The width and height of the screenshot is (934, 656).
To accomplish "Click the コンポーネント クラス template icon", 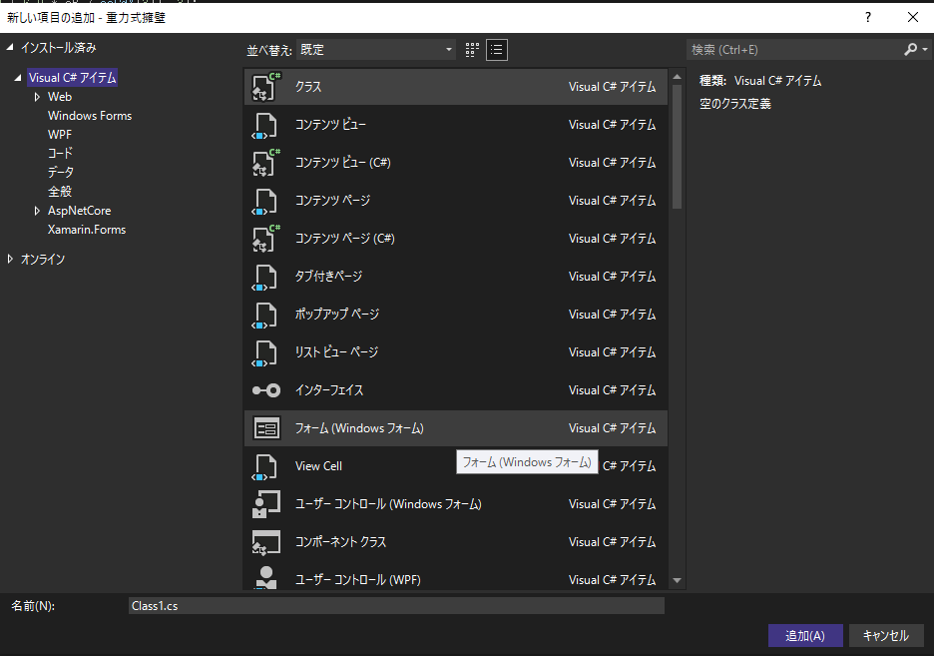I will pyautogui.click(x=266, y=542).
